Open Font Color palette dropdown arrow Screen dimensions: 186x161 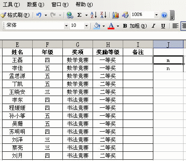tap(118, 26)
